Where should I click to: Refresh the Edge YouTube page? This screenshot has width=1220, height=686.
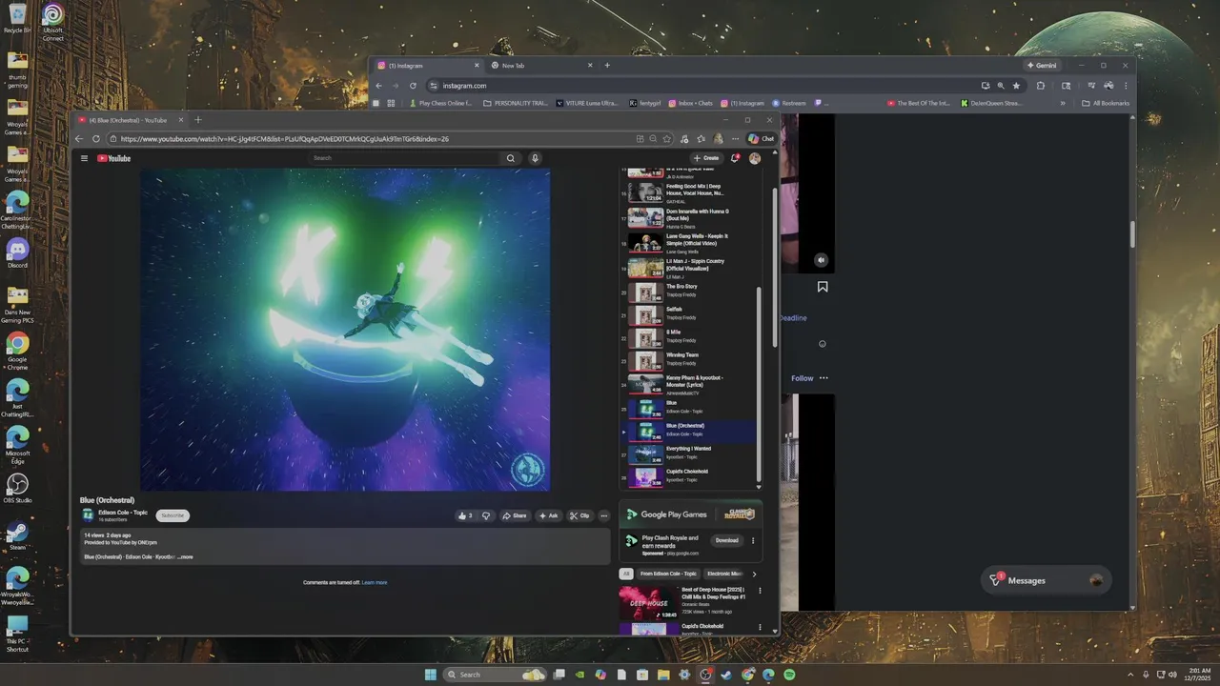(96, 138)
